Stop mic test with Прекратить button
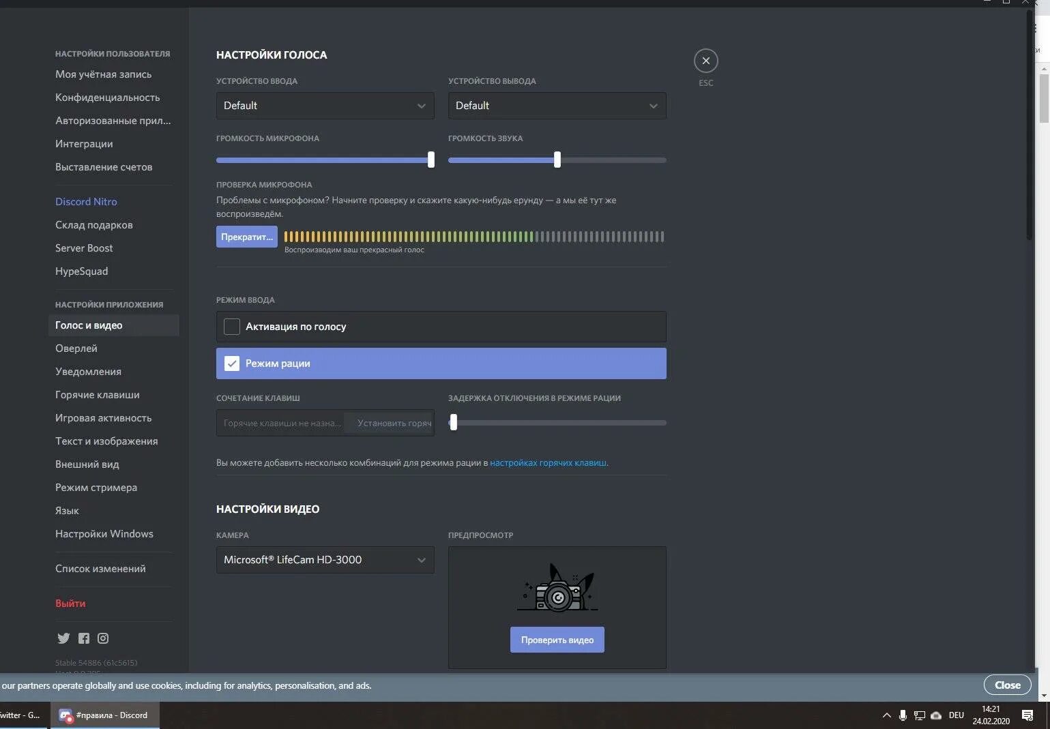Viewport: 1050px width, 729px height. [x=247, y=237]
